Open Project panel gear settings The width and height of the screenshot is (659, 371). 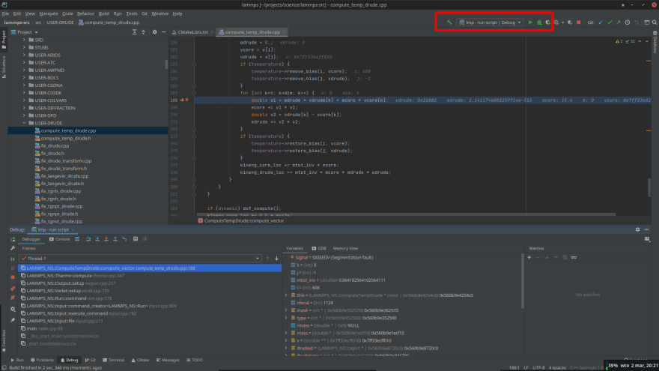(154, 32)
